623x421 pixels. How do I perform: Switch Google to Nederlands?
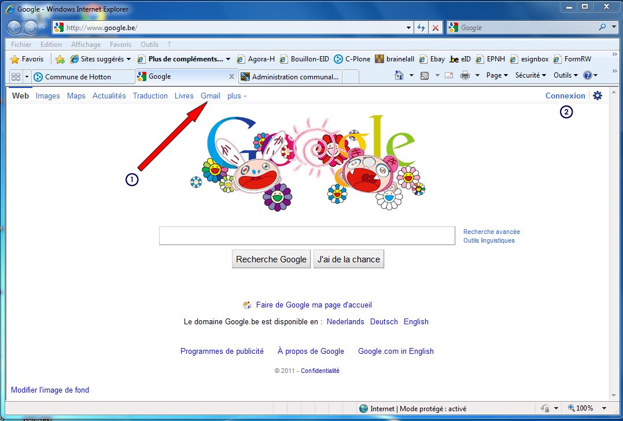point(345,321)
